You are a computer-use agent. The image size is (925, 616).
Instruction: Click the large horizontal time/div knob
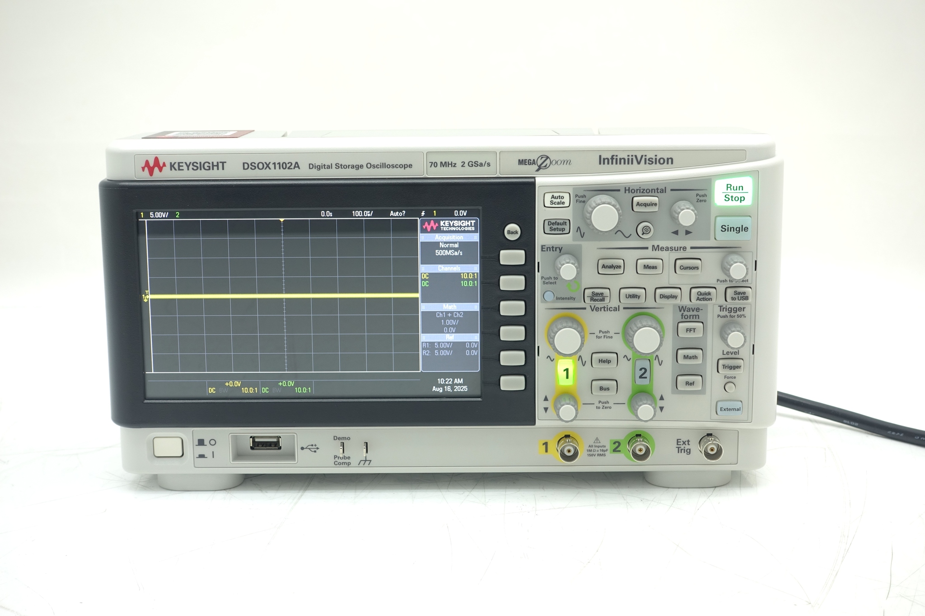point(603,215)
